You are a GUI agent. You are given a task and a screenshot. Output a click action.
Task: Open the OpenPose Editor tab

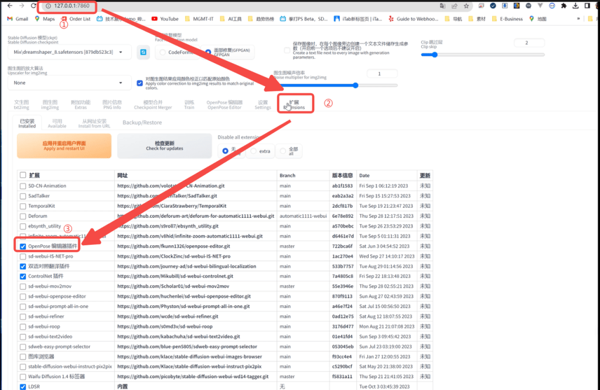coord(224,104)
